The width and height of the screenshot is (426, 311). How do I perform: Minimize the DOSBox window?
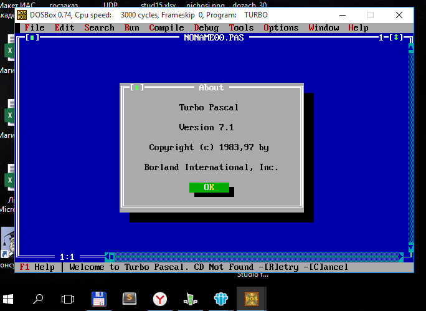click(343, 15)
